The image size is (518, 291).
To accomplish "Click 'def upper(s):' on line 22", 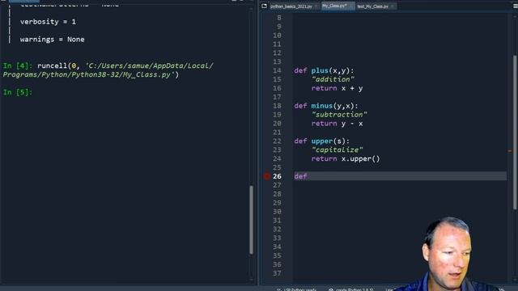I will pyautogui.click(x=322, y=141).
